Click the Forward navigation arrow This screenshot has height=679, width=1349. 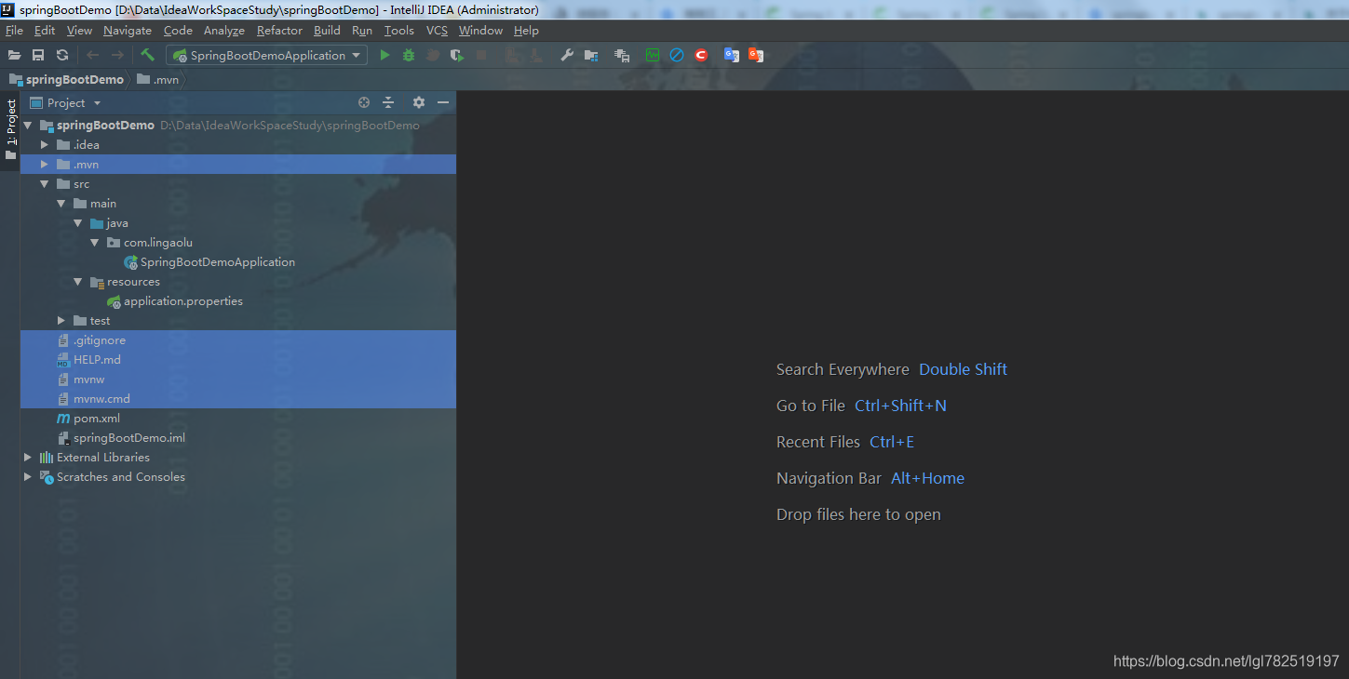(x=117, y=56)
